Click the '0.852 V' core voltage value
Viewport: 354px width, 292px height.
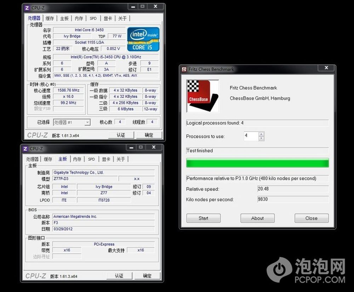[113, 48]
